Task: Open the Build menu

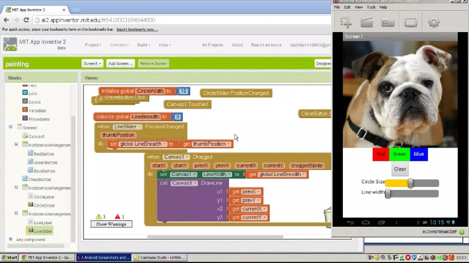Action: tap(144, 45)
